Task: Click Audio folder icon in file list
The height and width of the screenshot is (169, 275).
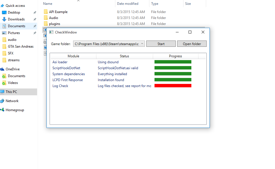Action: point(46,18)
